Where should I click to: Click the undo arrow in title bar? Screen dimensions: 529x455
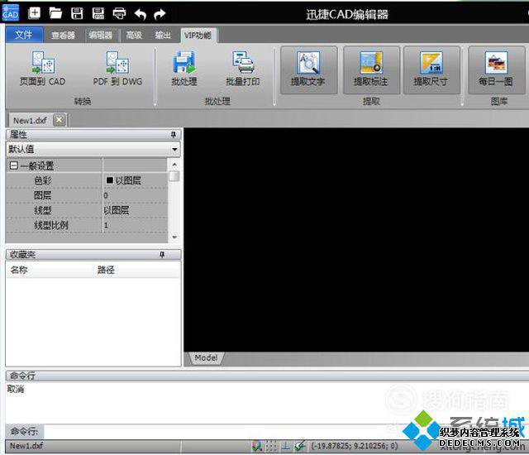[x=141, y=14]
